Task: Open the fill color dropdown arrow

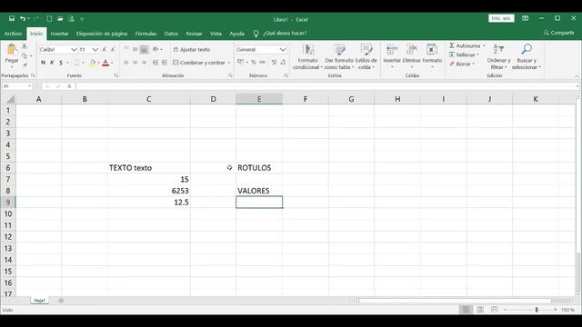Action: 99,63
